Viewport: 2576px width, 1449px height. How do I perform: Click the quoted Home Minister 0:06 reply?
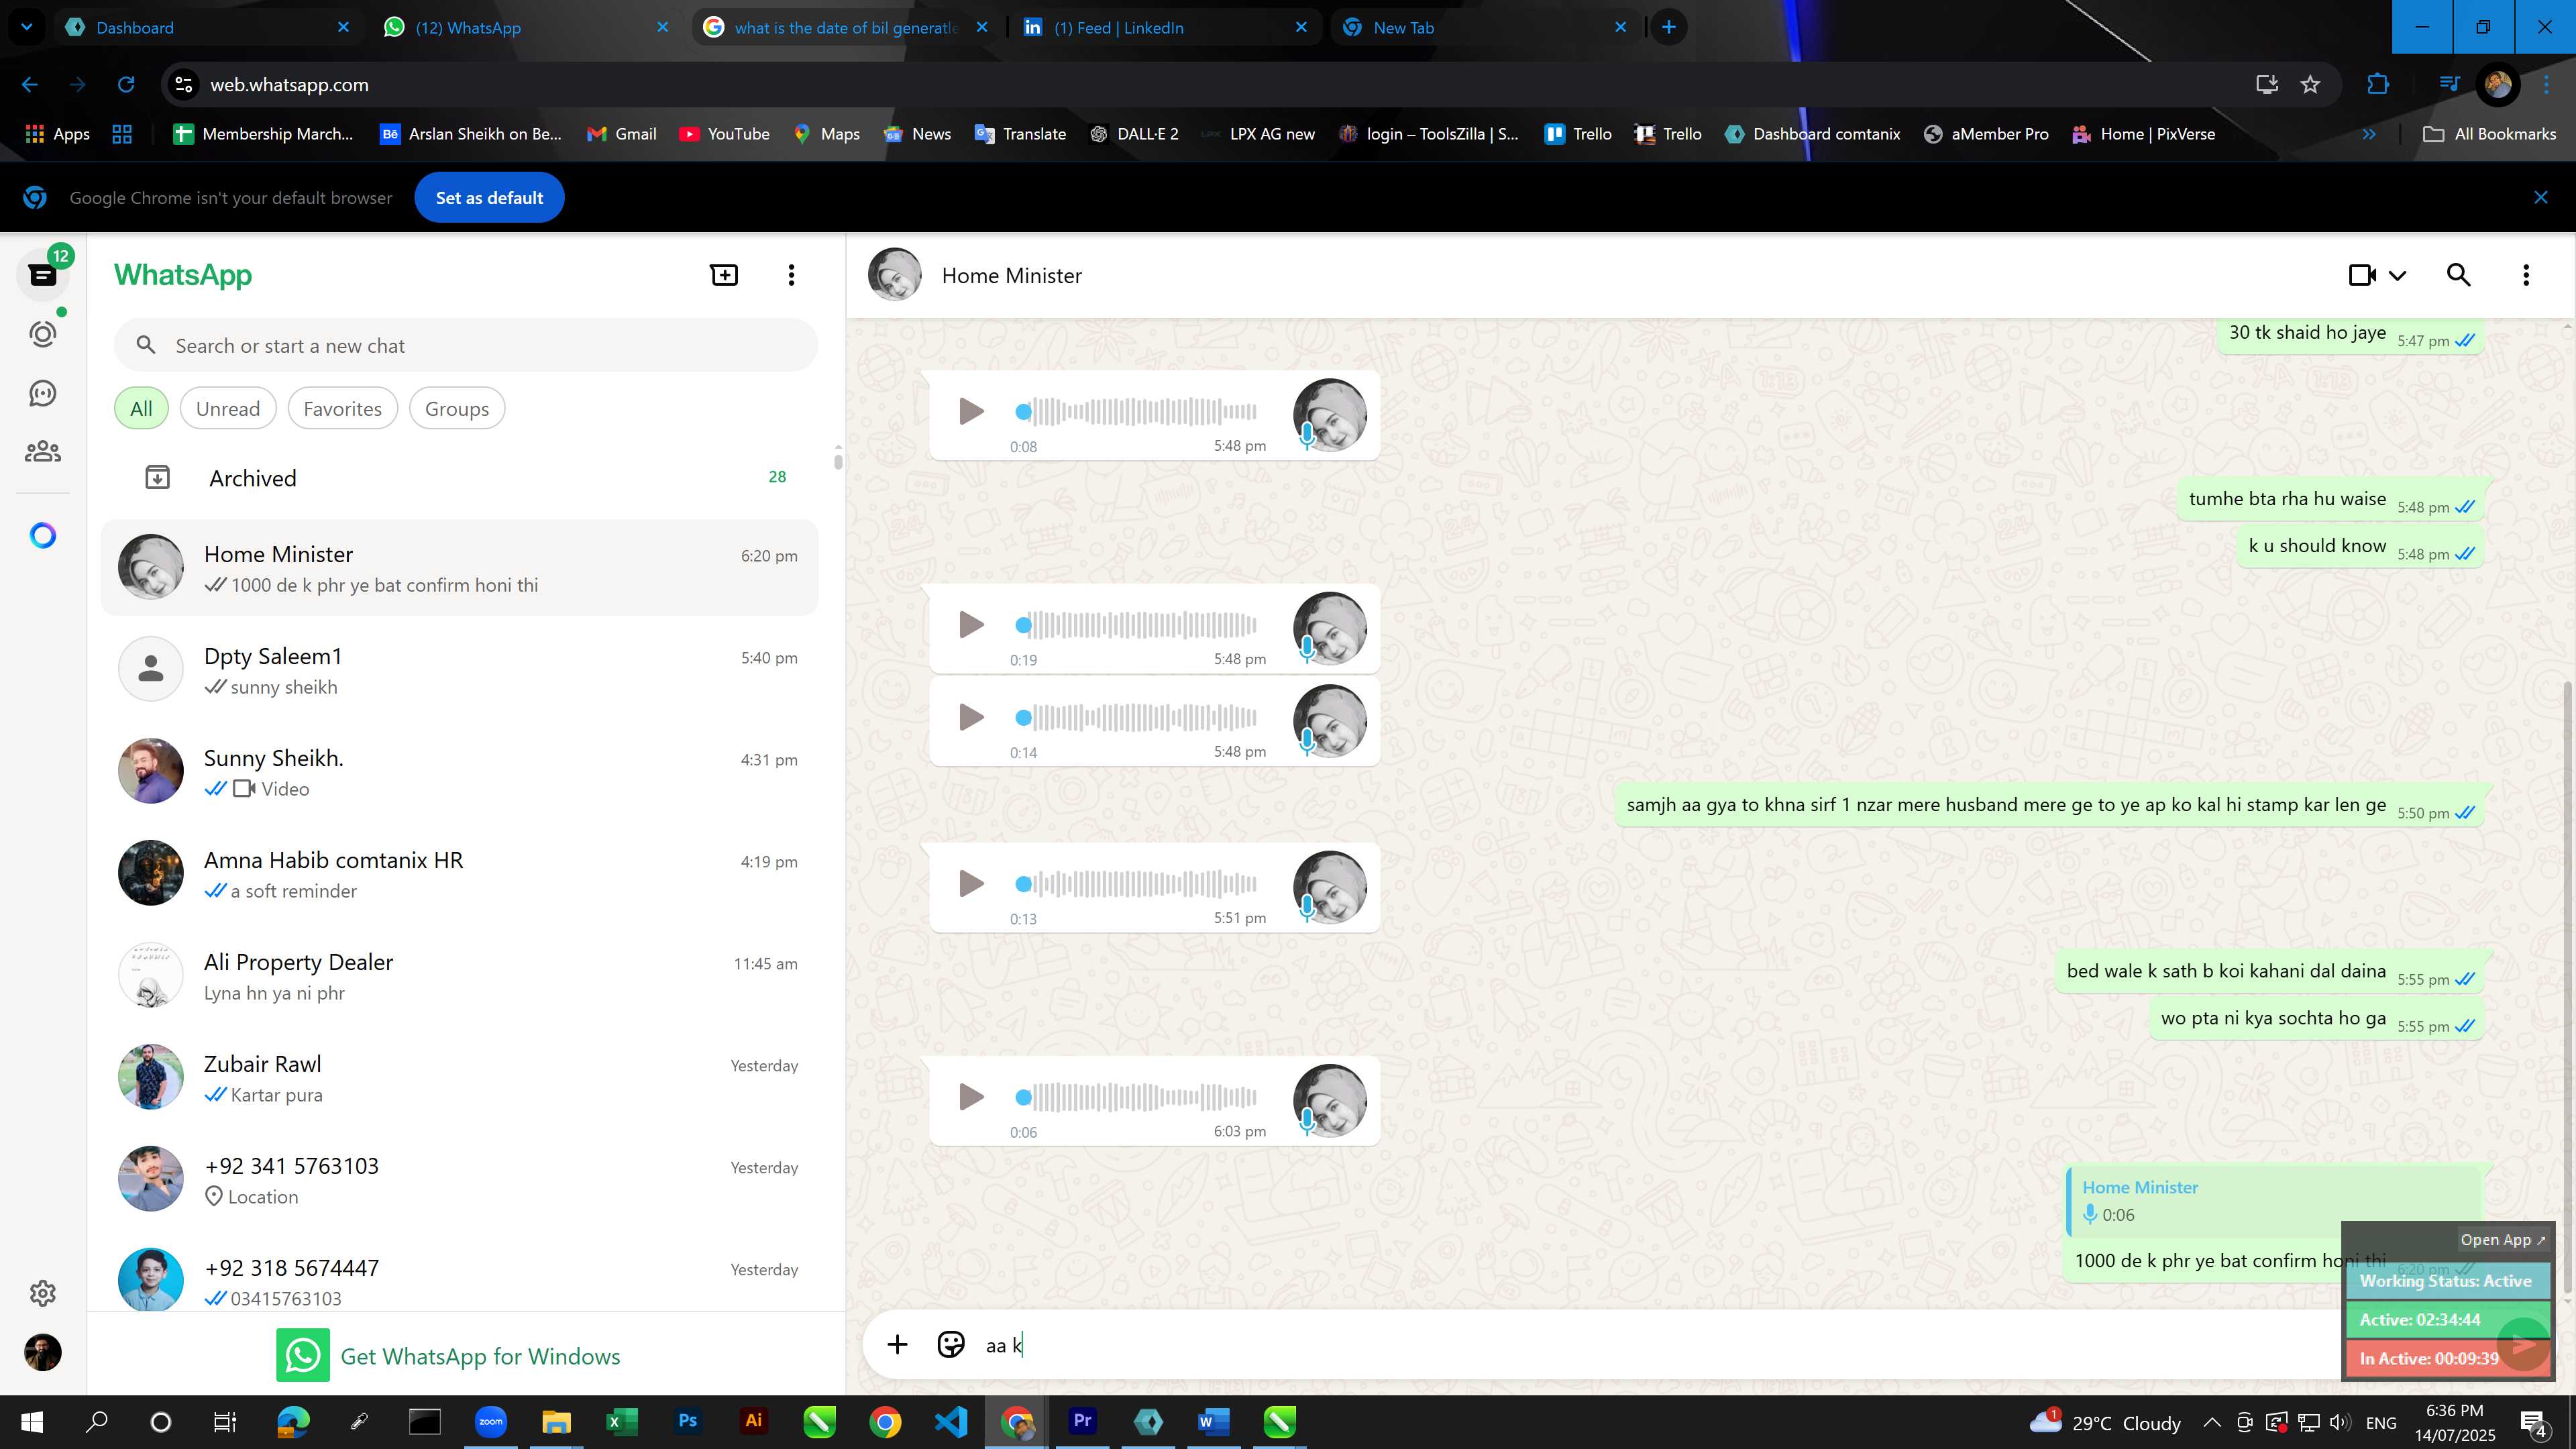[x=2275, y=1201]
